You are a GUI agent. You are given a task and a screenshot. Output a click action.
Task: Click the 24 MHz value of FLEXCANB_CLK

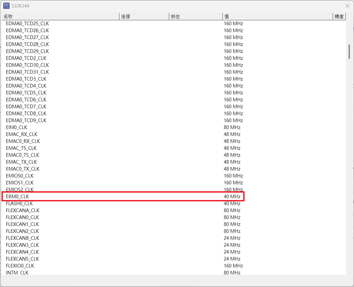point(232,238)
